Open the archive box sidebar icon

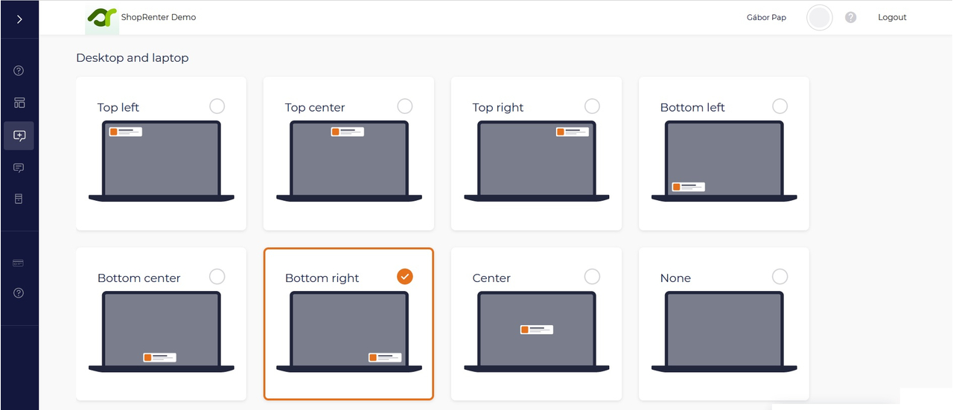coord(19,199)
